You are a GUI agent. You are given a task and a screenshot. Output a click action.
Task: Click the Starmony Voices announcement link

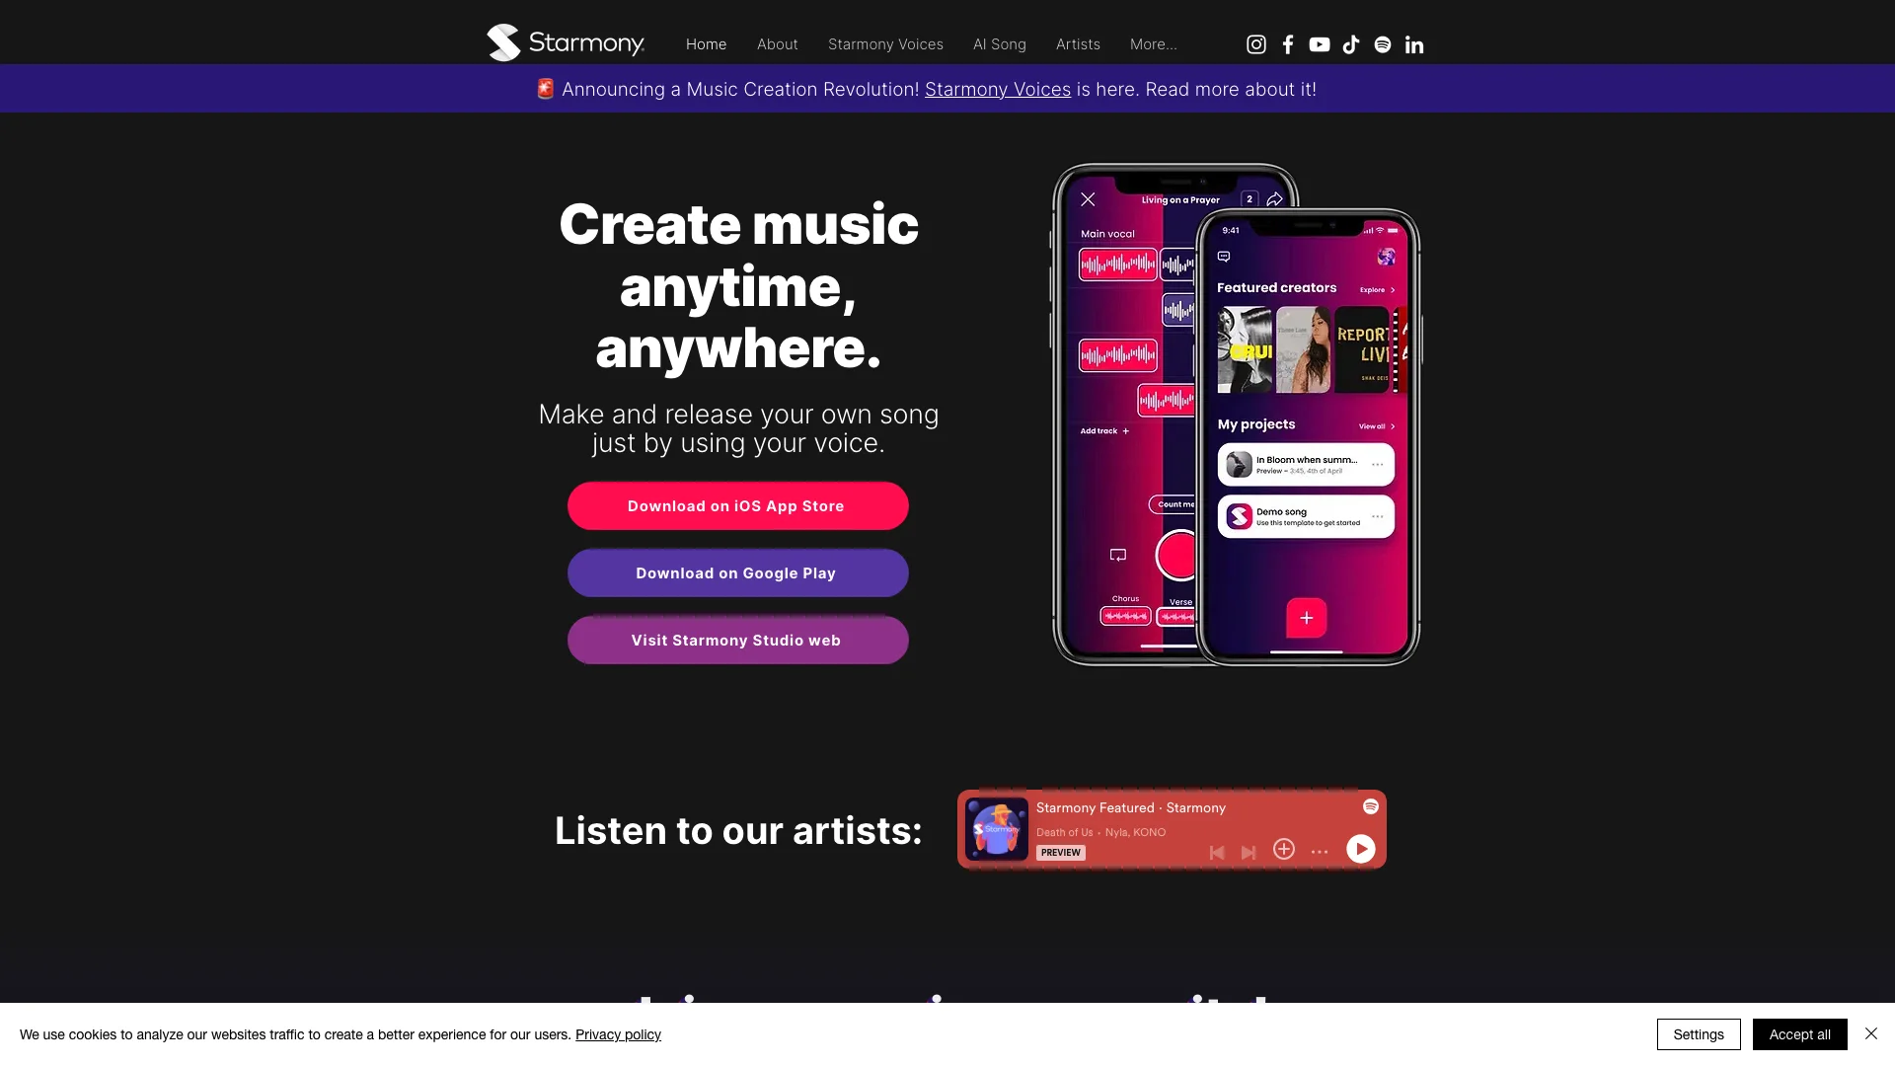pyautogui.click(x=997, y=89)
